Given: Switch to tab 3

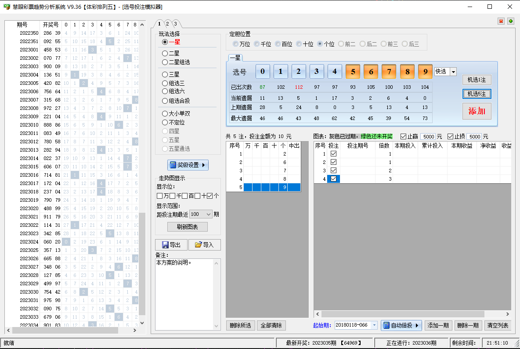Looking at the screenshot, I should coord(175,24).
